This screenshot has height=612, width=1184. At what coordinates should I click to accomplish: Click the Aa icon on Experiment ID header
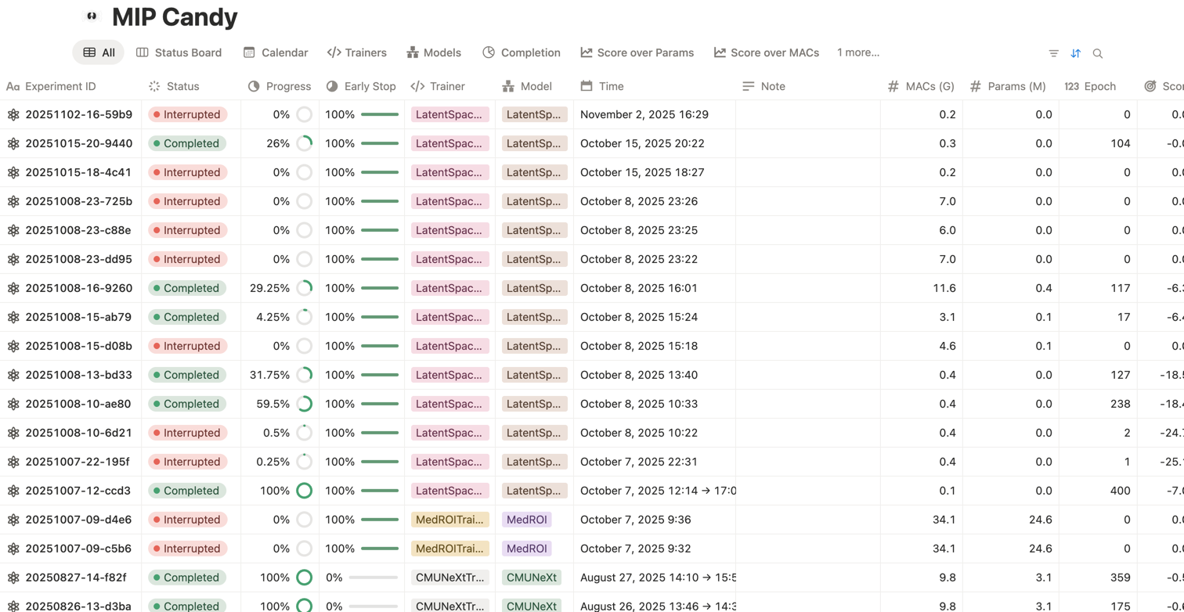[11, 86]
